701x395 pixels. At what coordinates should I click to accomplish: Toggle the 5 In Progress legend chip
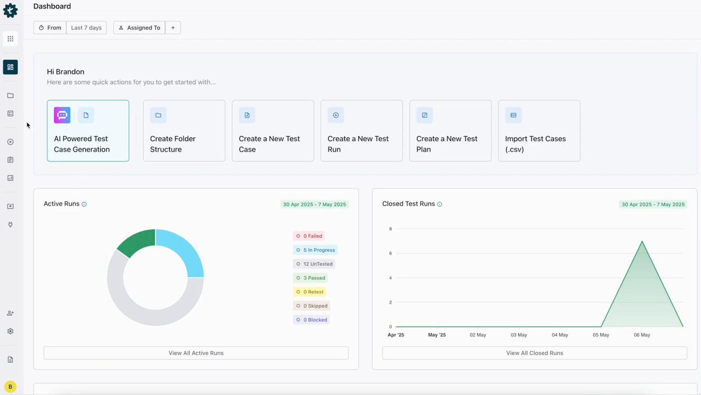click(x=315, y=250)
